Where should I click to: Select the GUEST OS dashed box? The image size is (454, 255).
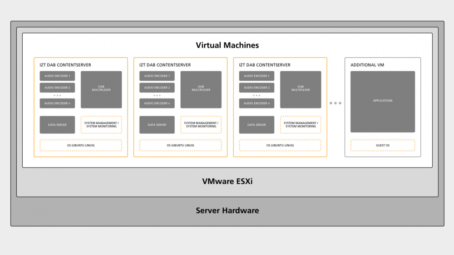click(x=382, y=145)
